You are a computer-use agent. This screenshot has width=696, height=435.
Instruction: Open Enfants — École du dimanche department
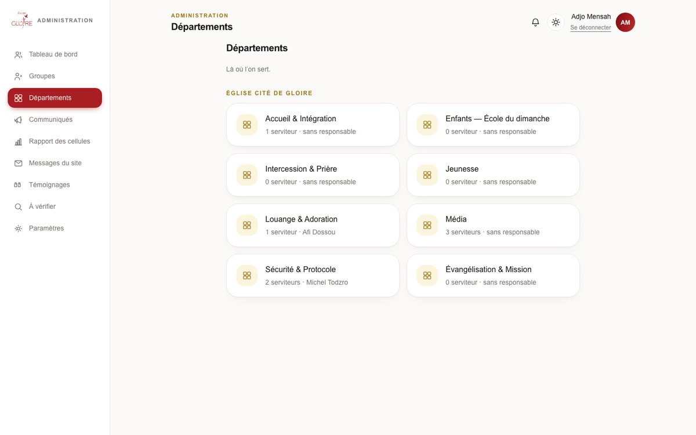click(x=493, y=125)
